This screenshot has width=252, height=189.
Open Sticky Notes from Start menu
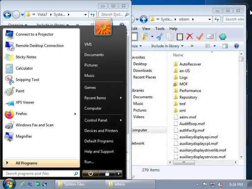(41, 57)
